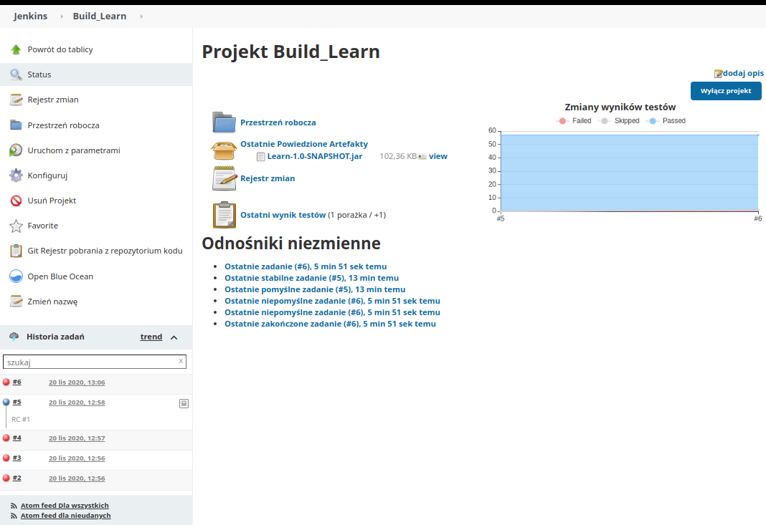Toggle the Passed series in chart legend
This screenshot has height=525, width=766.
tap(666, 121)
